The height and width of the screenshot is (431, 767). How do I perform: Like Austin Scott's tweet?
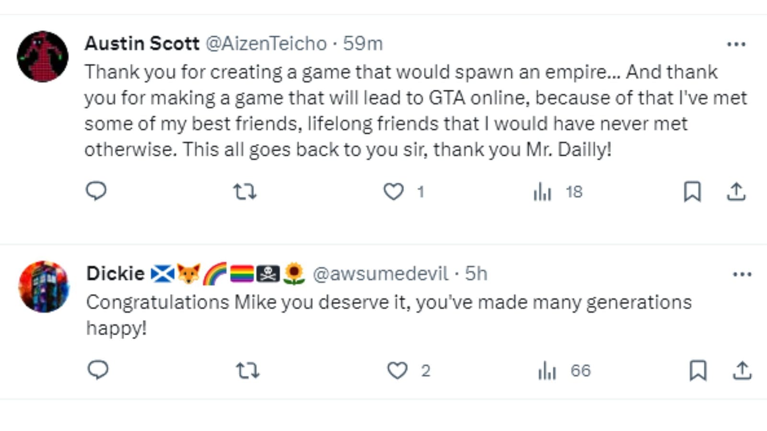(x=394, y=192)
